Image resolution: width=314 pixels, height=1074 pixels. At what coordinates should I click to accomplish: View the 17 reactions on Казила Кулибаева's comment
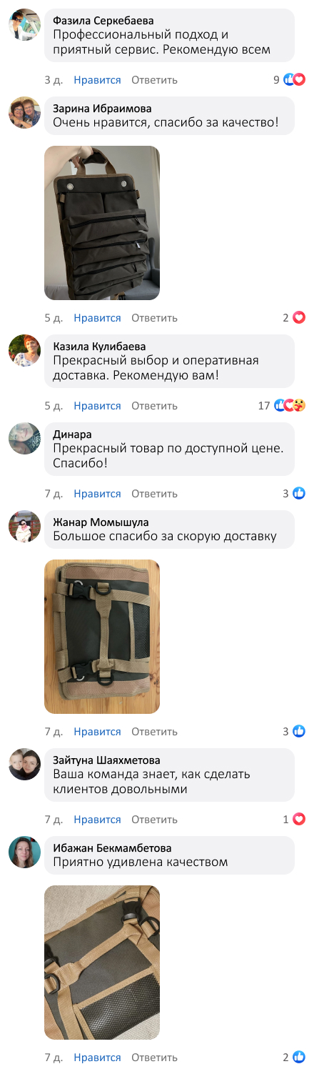(x=282, y=406)
